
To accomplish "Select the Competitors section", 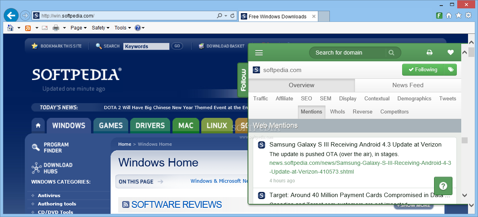I will [x=395, y=111].
